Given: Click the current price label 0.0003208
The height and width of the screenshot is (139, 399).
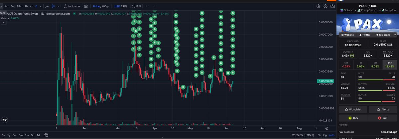Looking at the screenshot, I should click(326, 81).
